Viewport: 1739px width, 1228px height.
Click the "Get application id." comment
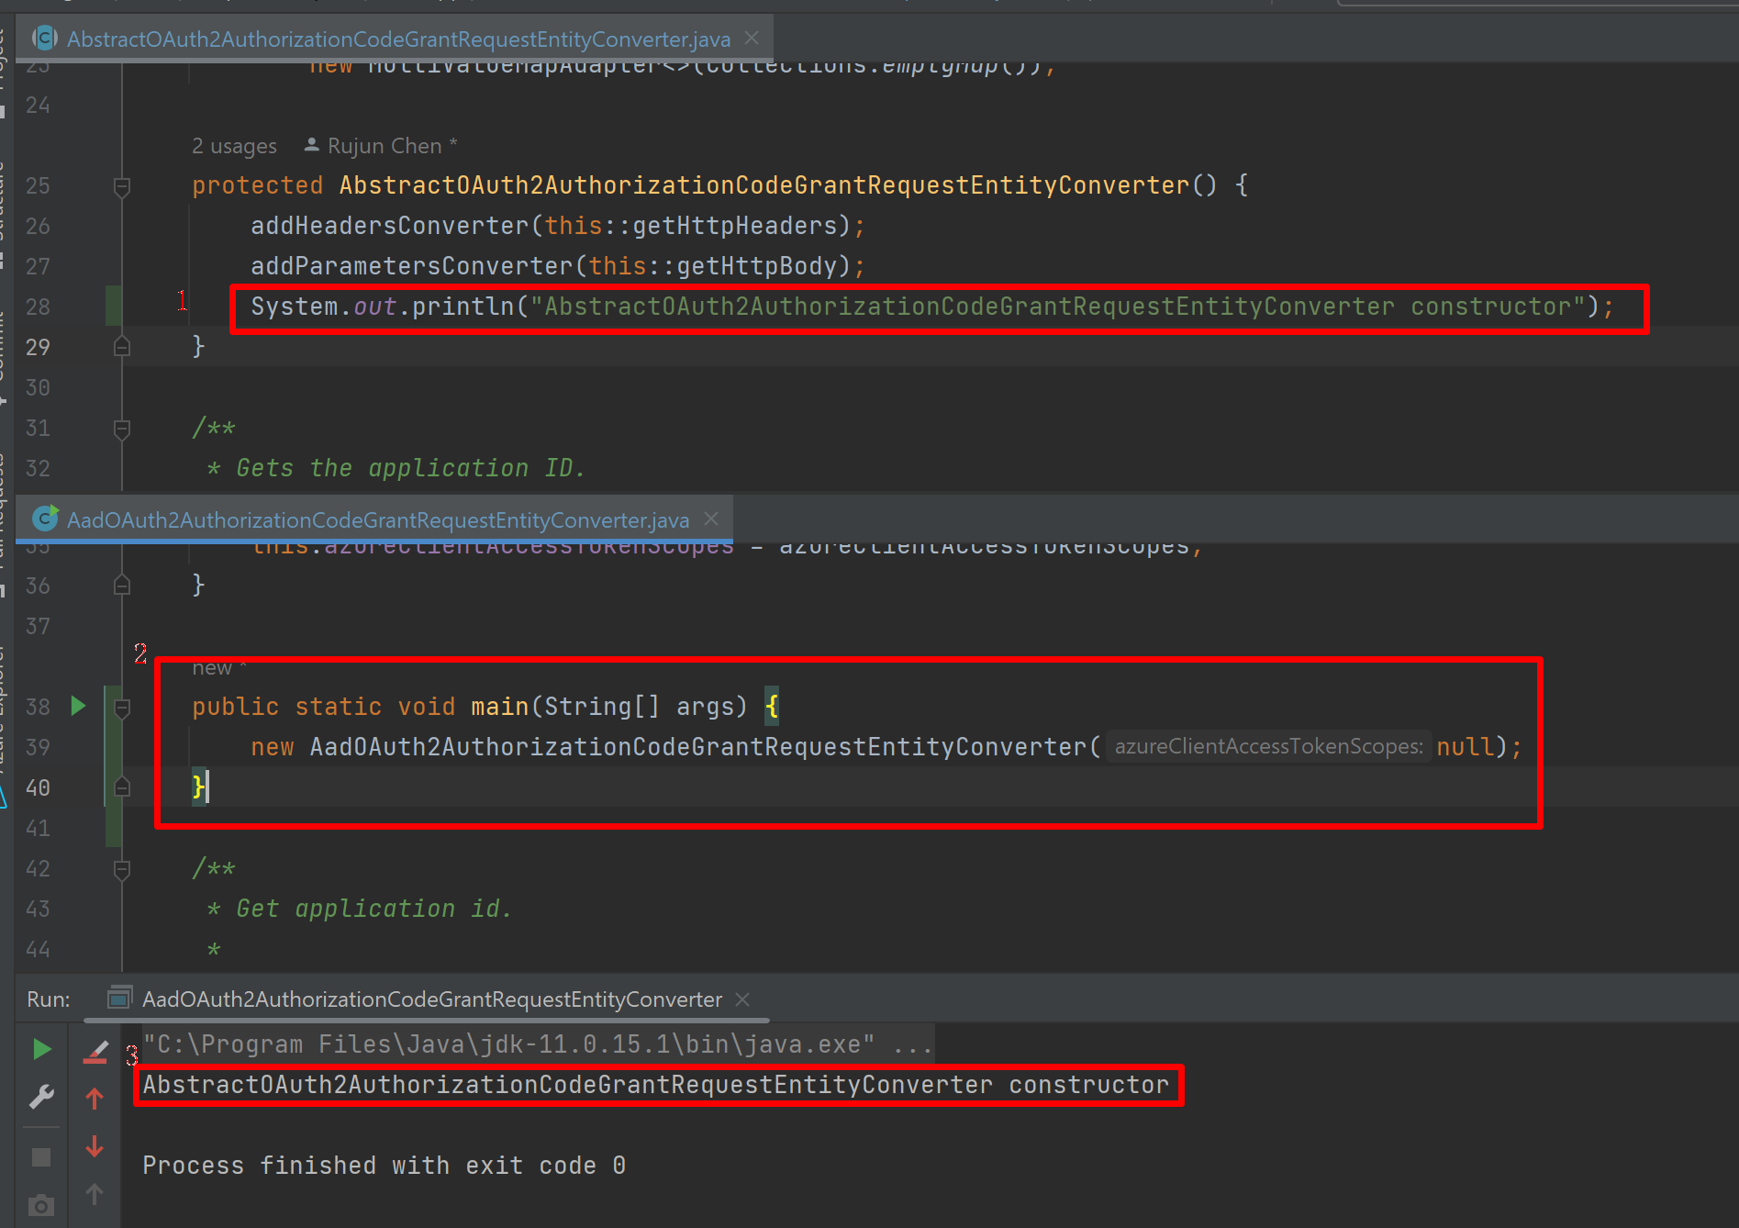coord(373,909)
